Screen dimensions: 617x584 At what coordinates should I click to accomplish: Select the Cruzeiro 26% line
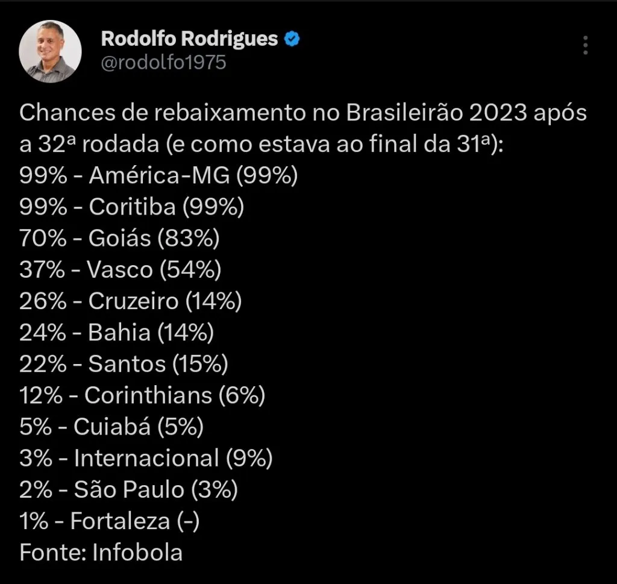(131, 301)
